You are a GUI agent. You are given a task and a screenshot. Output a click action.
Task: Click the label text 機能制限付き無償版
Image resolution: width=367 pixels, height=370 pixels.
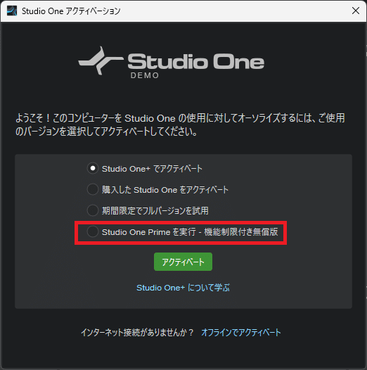pos(241,232)
